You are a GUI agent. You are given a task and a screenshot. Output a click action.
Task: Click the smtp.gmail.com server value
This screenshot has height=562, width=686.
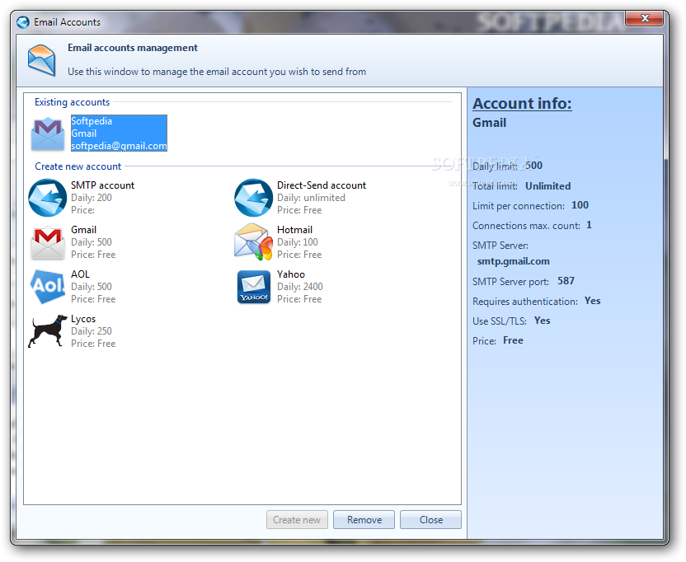pos(513,261)
